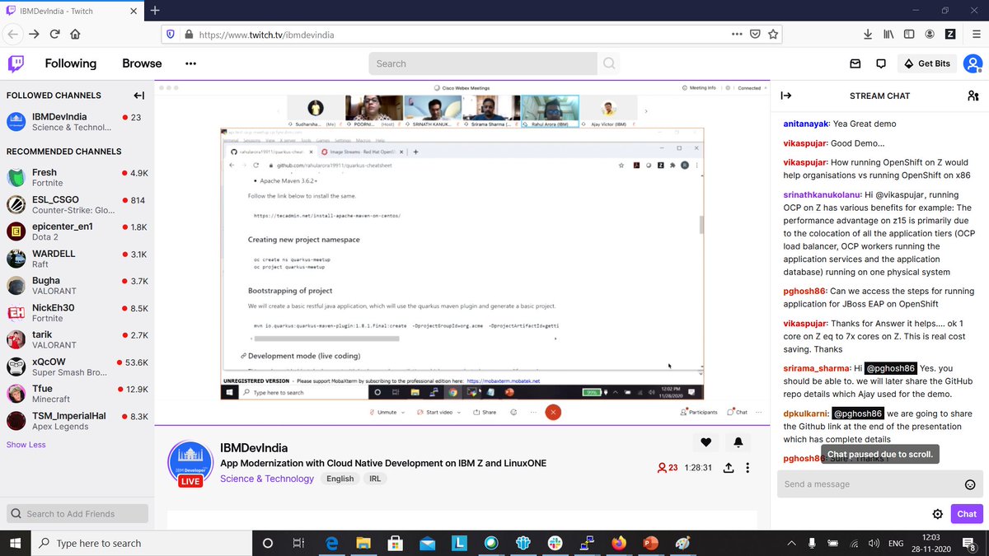Open the emote picker smiley icon
This screenshot has height=556, width=989.
970,484
